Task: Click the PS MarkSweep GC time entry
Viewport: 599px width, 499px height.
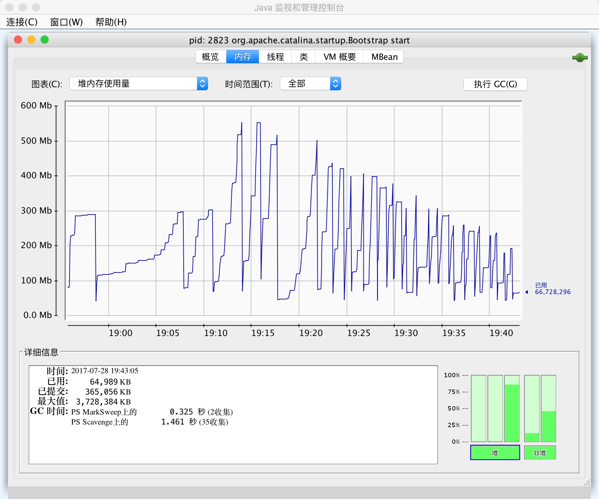Action: (152, 412)
